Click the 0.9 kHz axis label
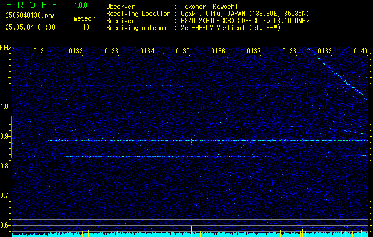Viewport: 373px width, 237px height. (5, 136)
